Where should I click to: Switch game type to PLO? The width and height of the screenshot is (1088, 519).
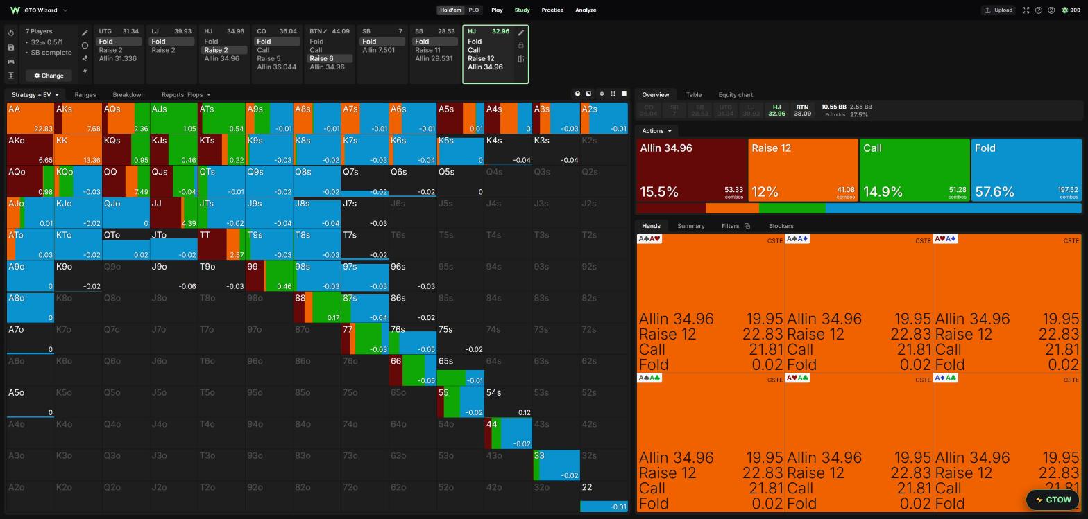[474, 10]
